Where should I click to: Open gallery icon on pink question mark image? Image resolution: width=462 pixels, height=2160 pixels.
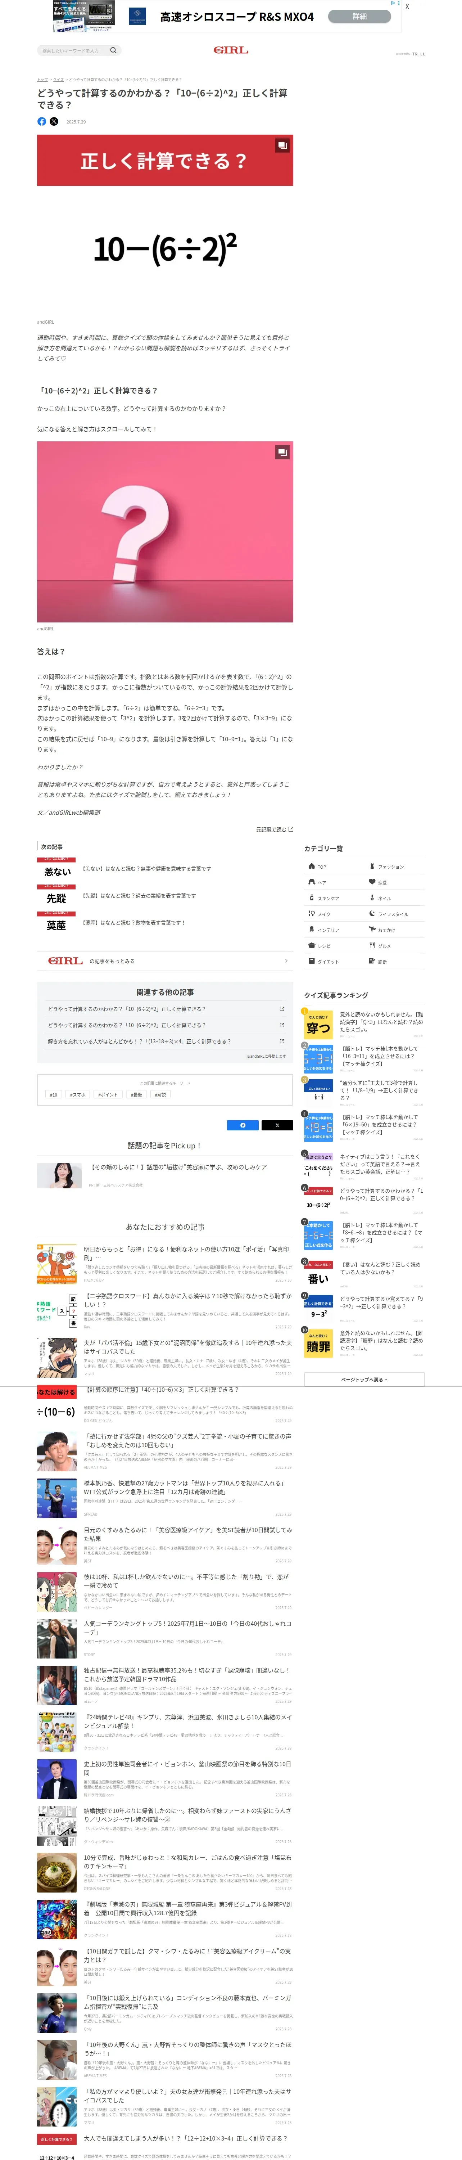(x=282, y=452)
